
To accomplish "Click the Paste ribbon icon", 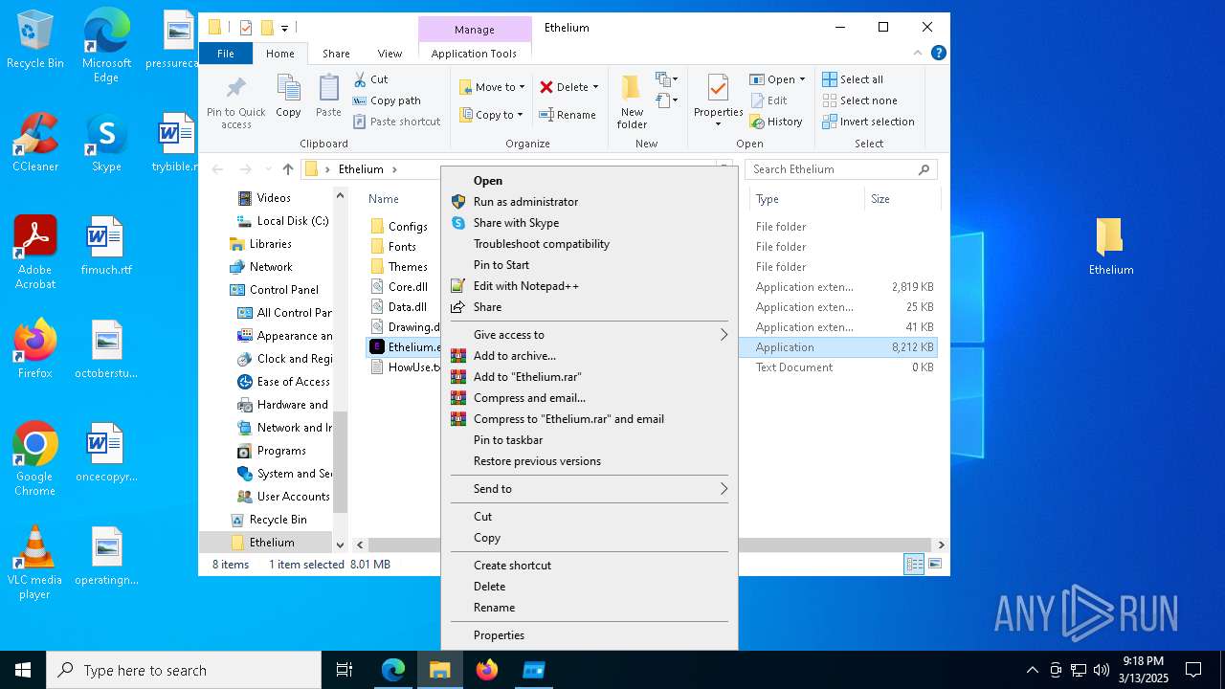I will click(328, 96).
